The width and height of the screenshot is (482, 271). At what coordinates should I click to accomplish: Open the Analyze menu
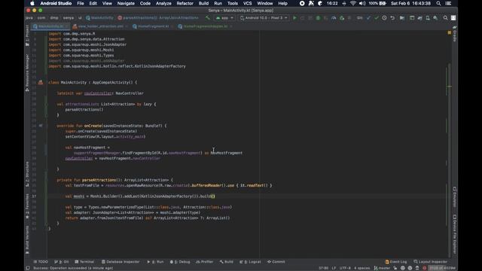[163, 3]
